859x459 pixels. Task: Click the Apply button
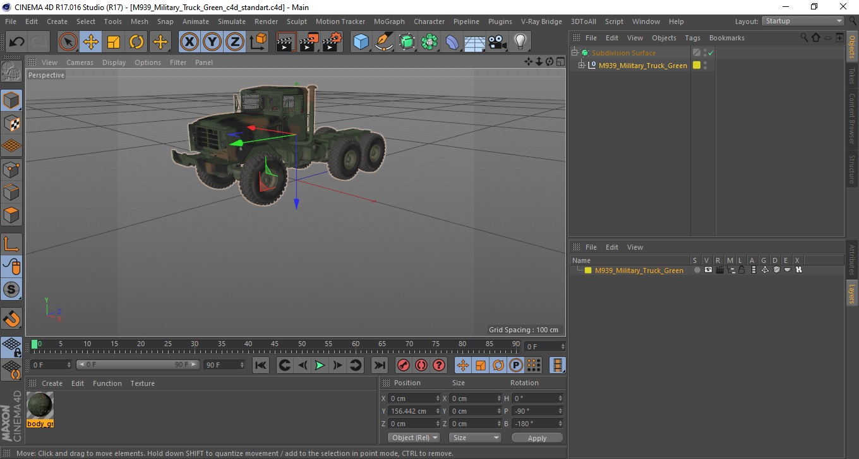coord(537,438)
